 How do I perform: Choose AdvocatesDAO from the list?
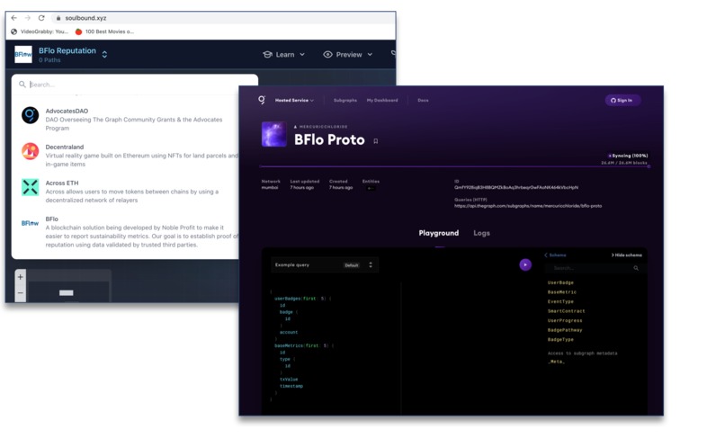click(x=130, y=120)
